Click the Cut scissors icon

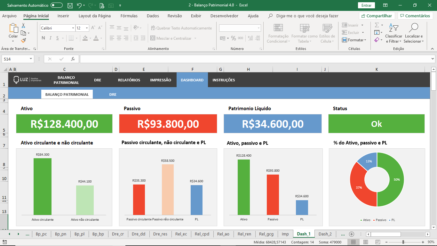pyautogui.click(x=23, y=26)
